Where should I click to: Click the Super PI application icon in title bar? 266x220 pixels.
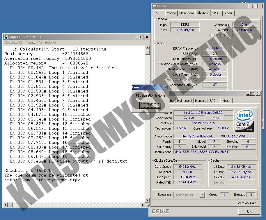click(6, 37)
